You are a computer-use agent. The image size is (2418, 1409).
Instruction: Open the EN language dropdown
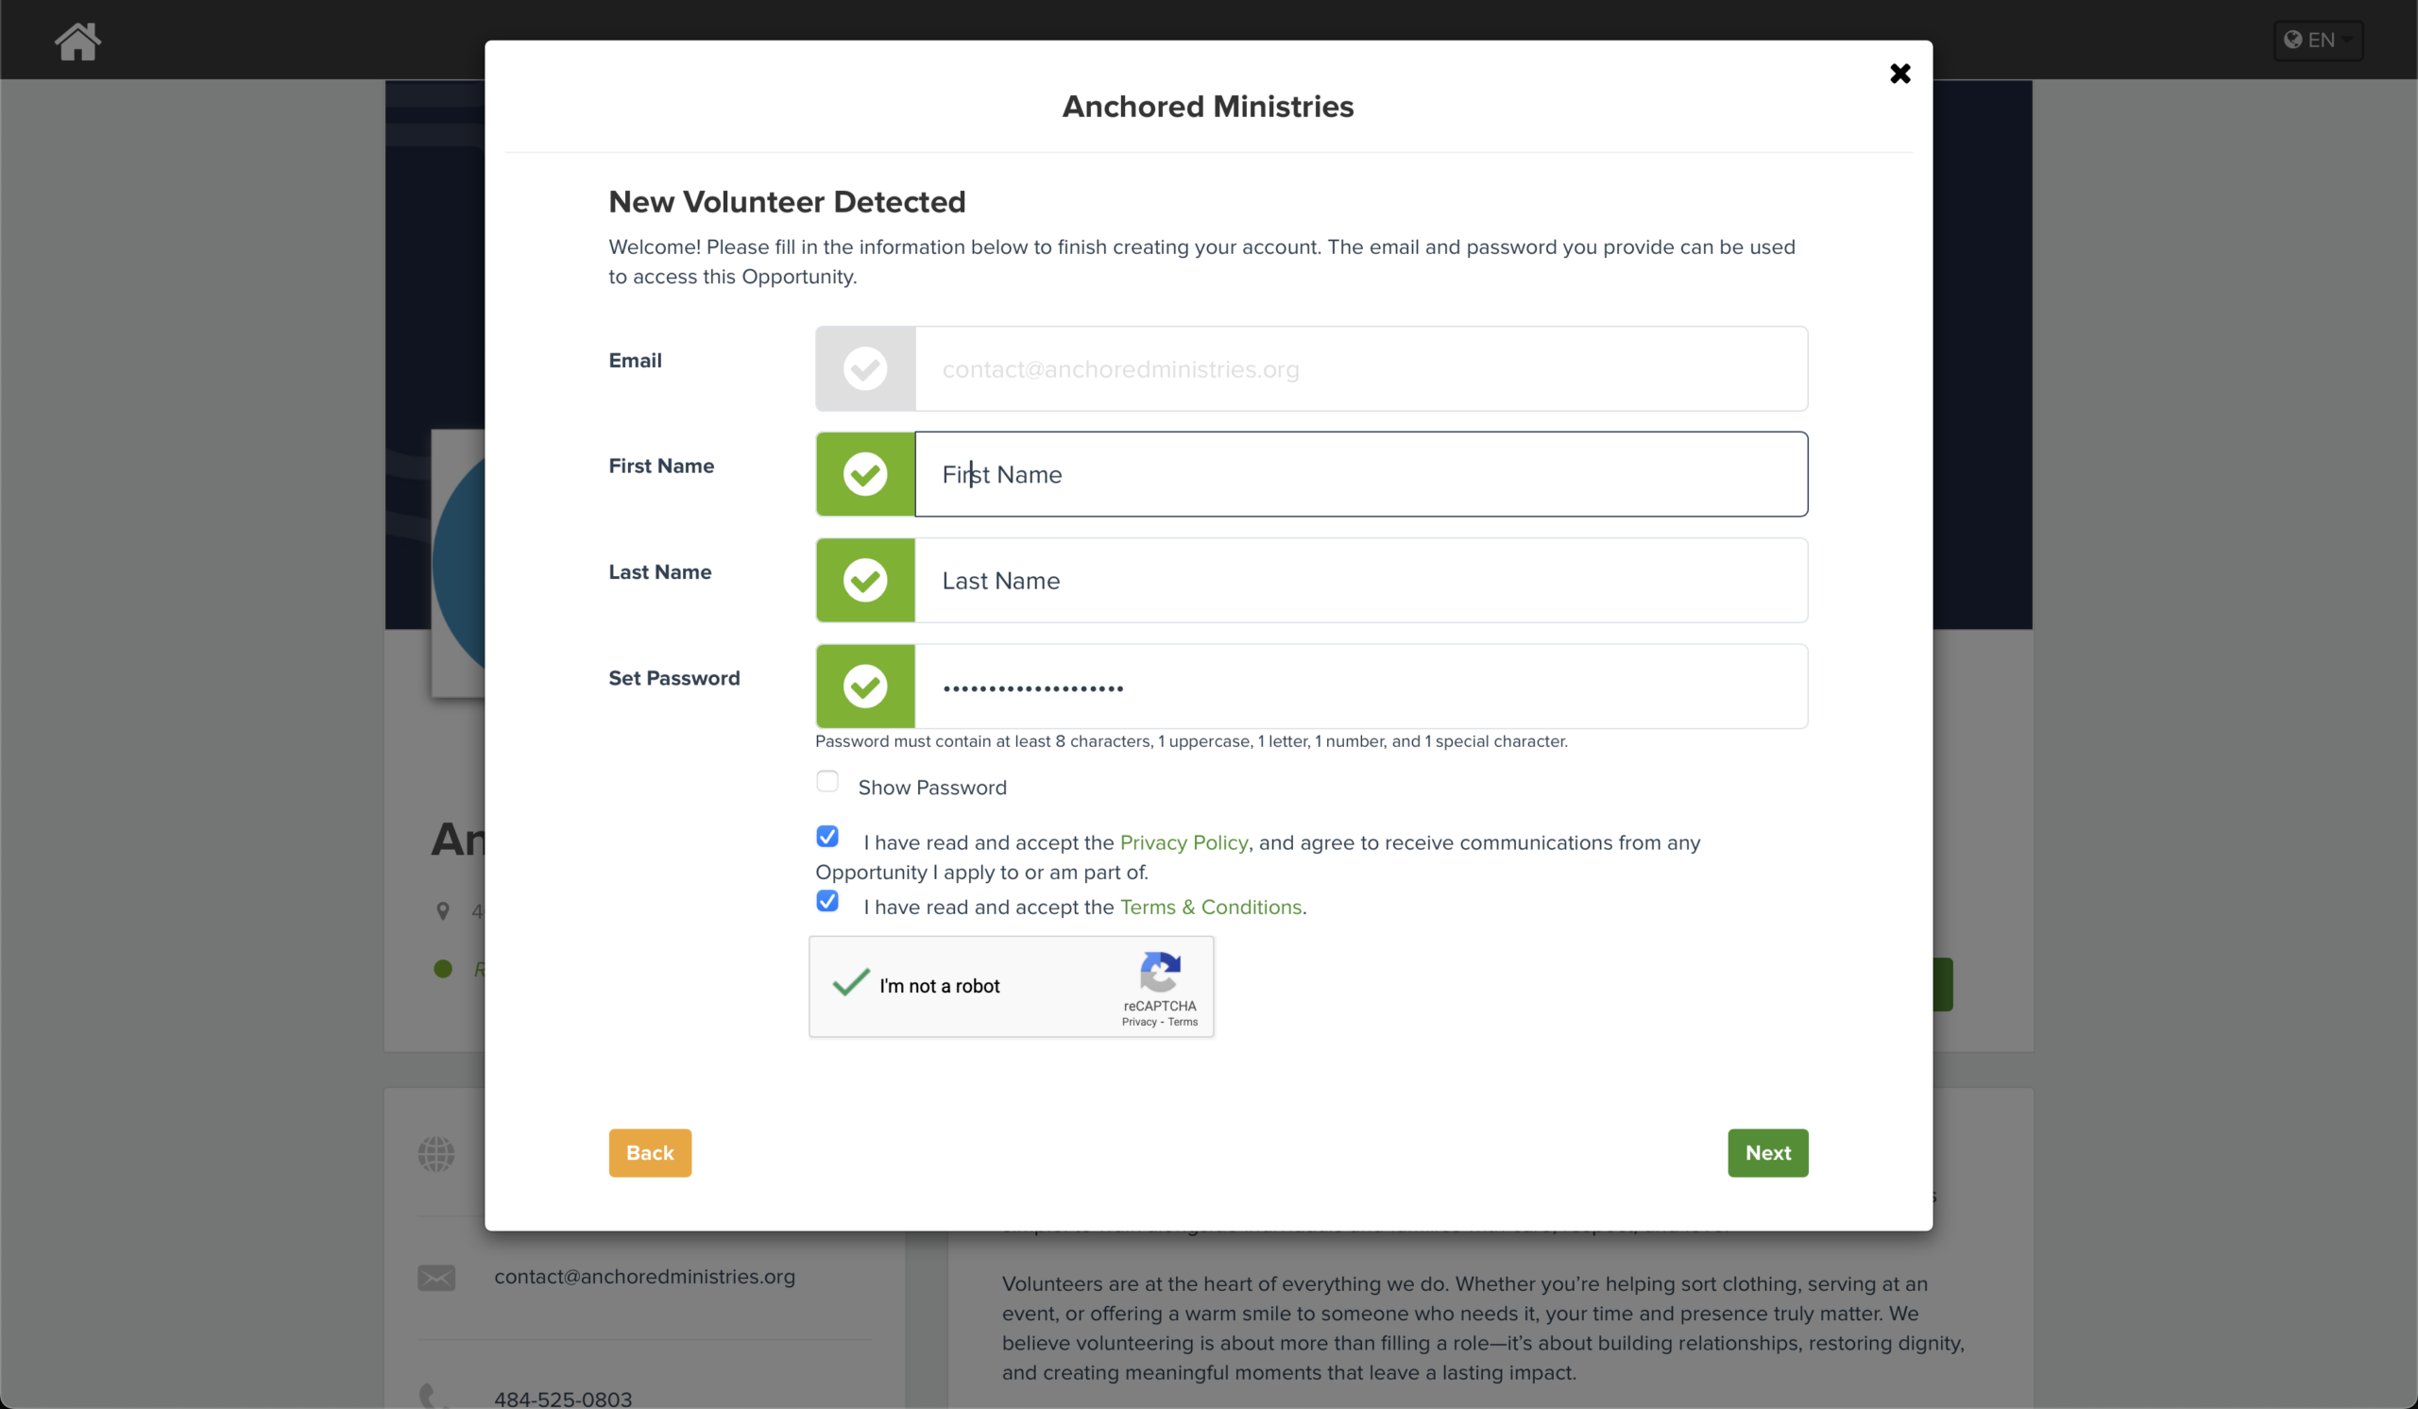tap(2317, 41)
